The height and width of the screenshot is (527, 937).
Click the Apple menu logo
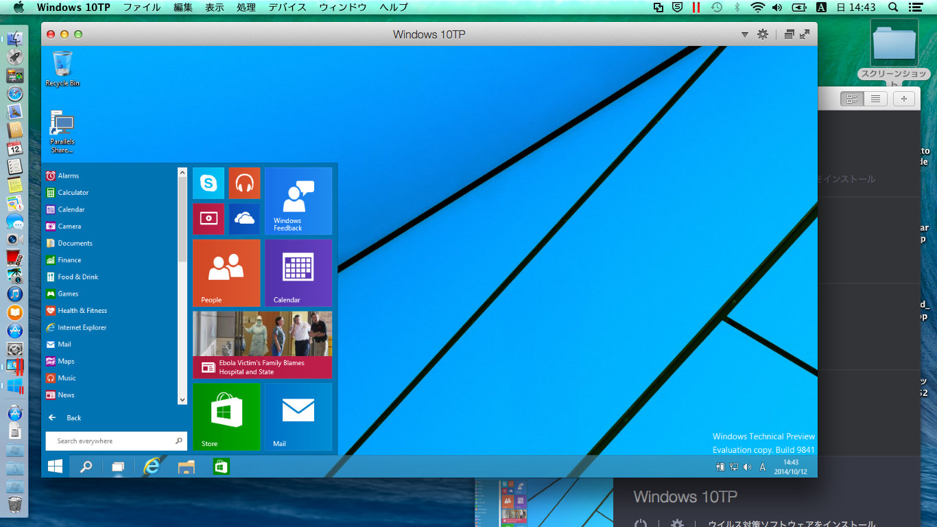[x=19, y=7]
